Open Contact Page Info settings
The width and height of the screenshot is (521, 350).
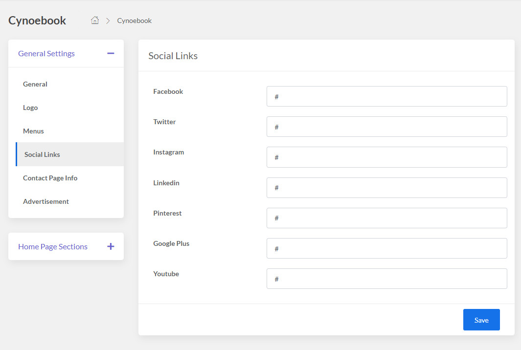50,178
